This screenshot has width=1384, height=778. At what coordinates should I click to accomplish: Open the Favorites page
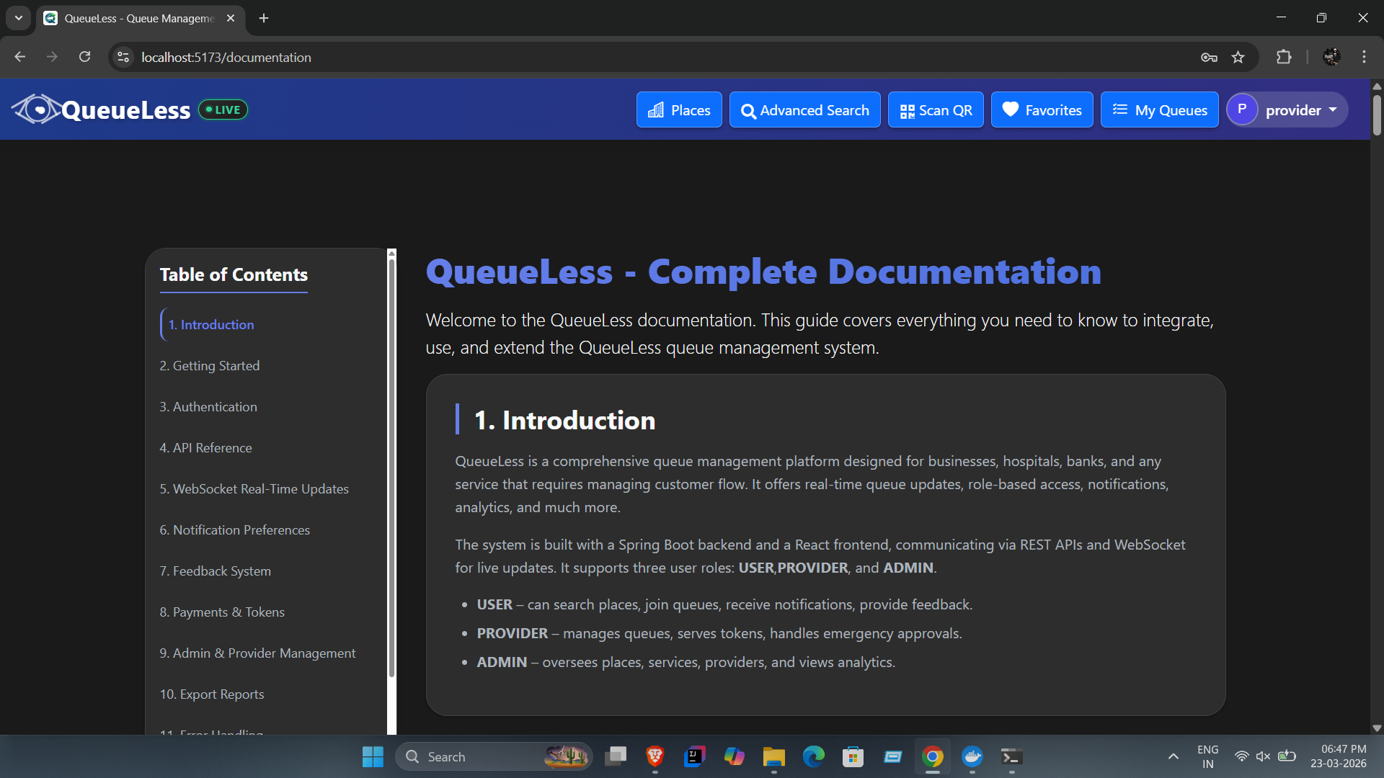pyautogui.click(x=1042, y=110)
